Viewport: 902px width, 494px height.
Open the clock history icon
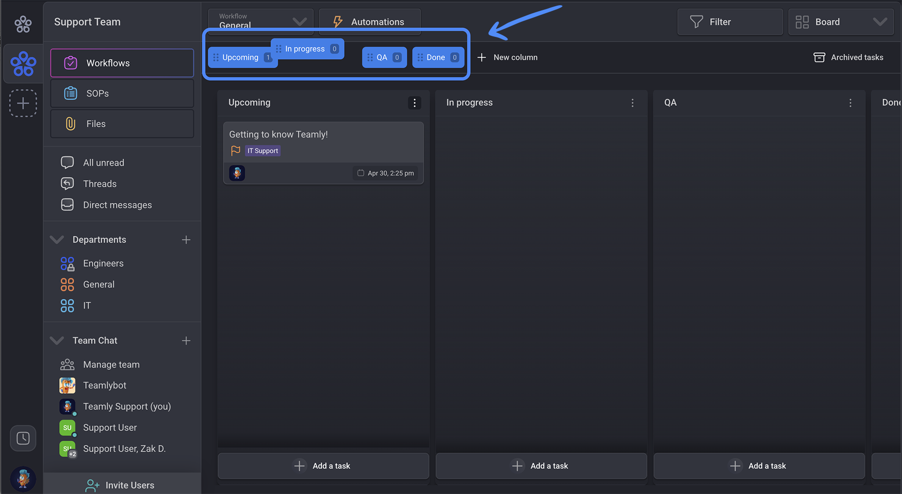point(23,438)
